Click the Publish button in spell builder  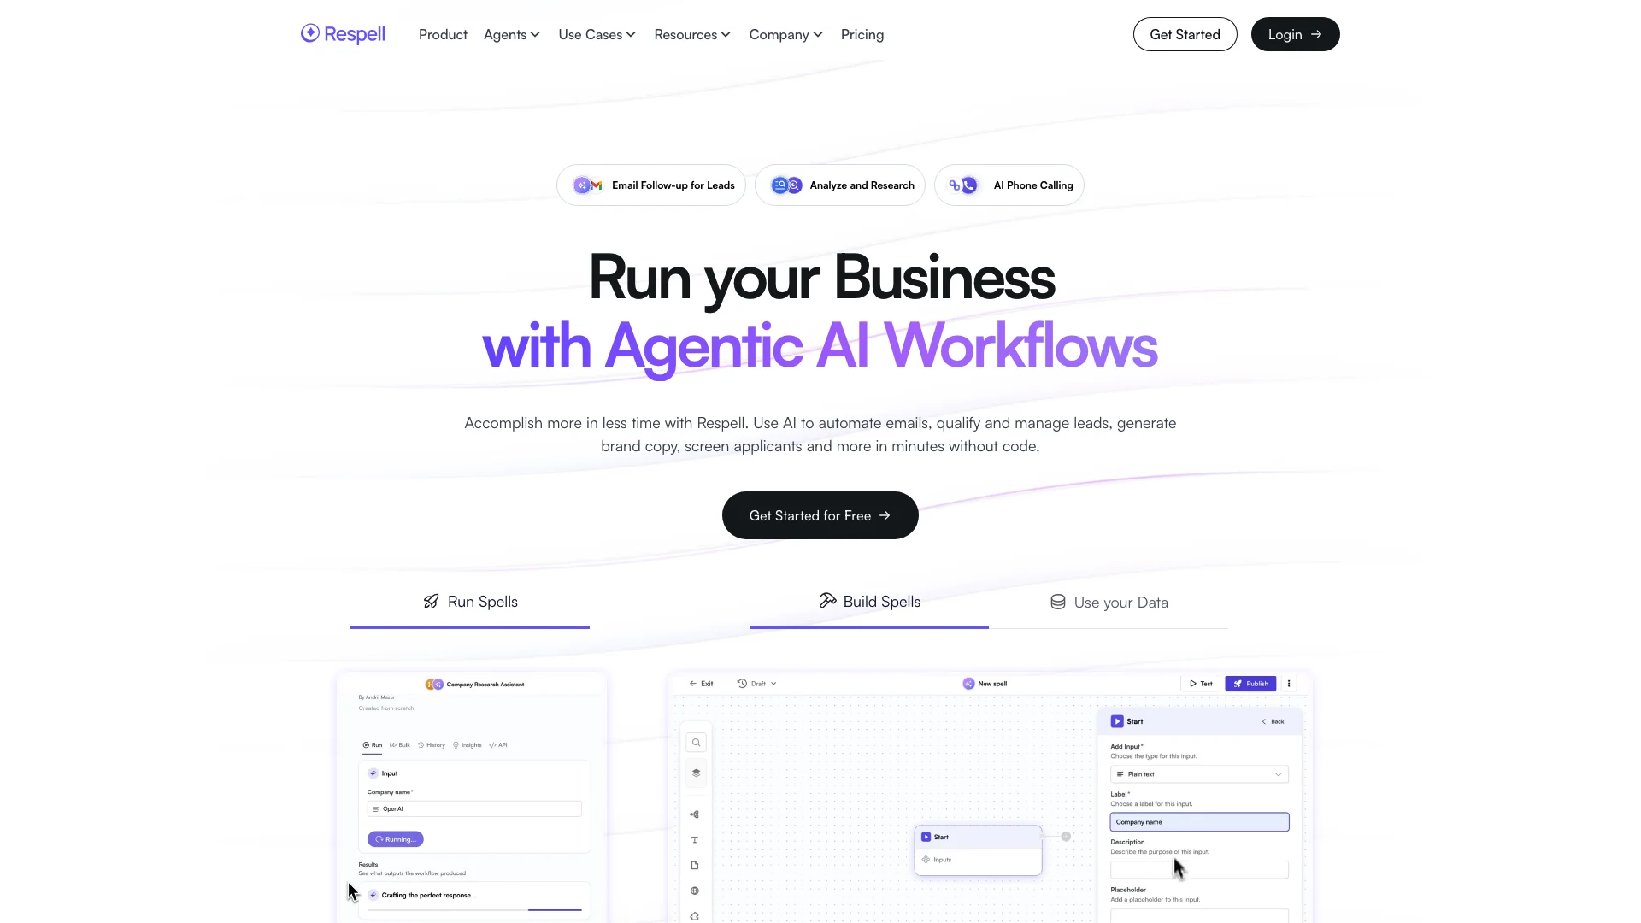coord(1250,683)
